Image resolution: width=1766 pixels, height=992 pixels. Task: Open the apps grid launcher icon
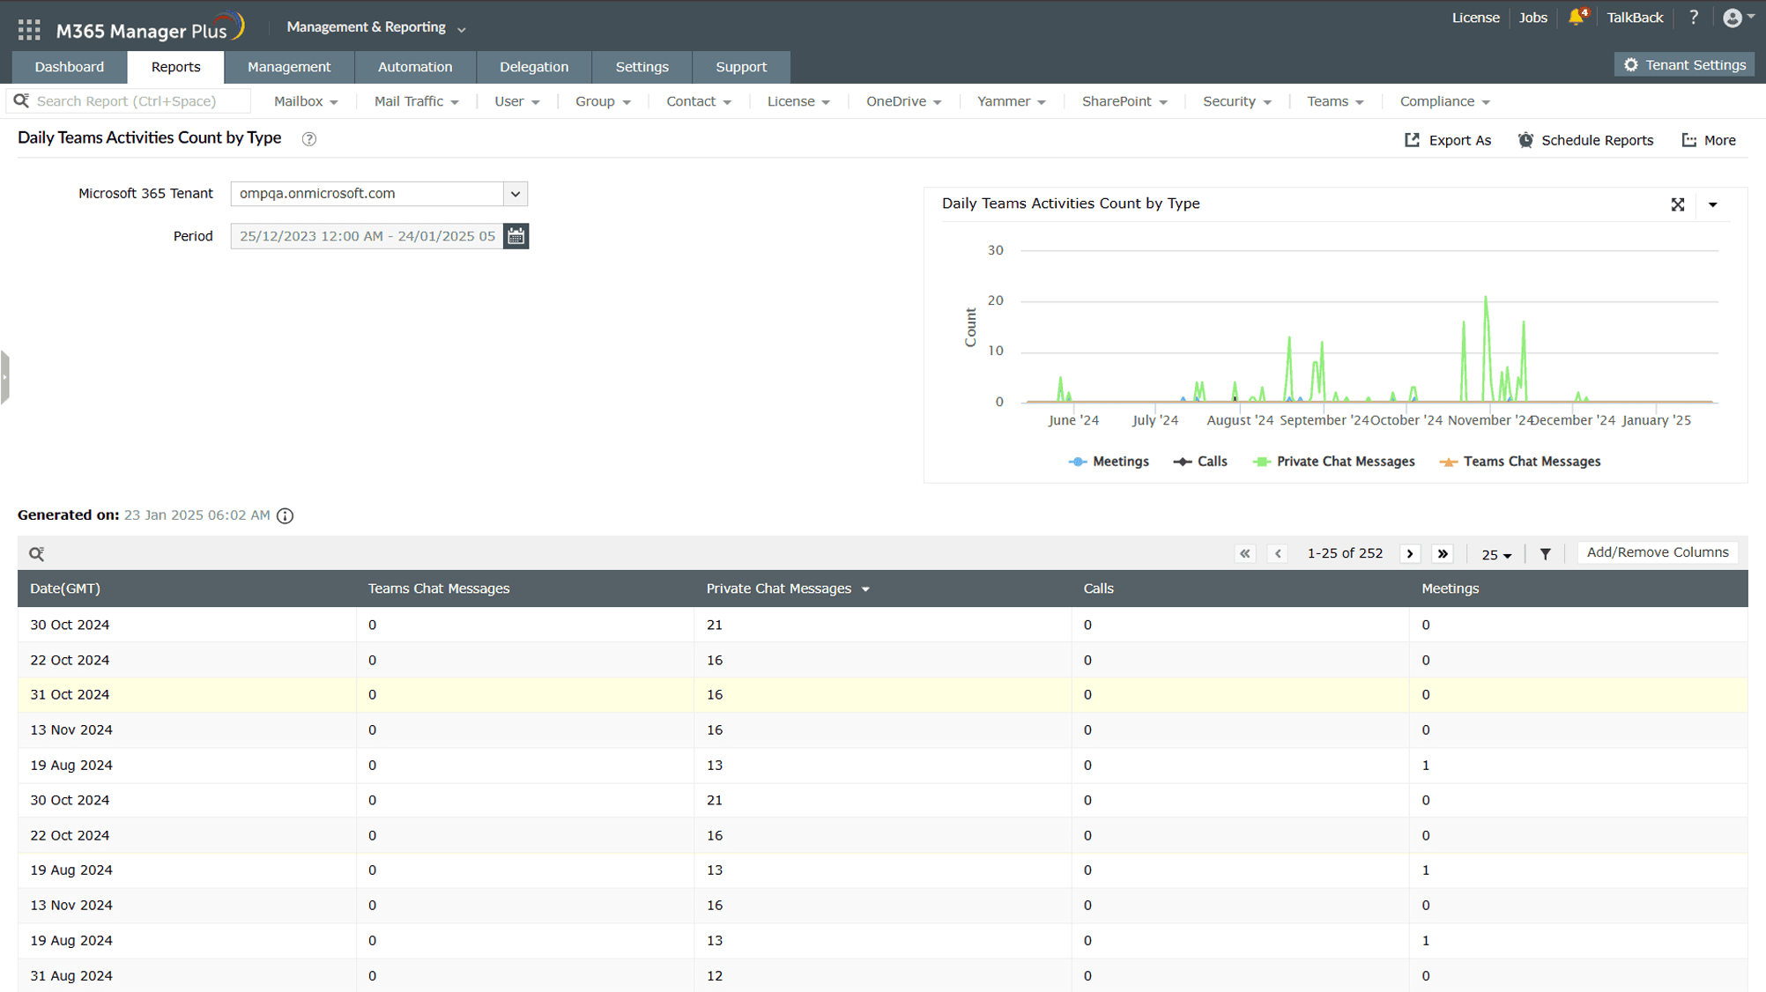click(29, 30)
